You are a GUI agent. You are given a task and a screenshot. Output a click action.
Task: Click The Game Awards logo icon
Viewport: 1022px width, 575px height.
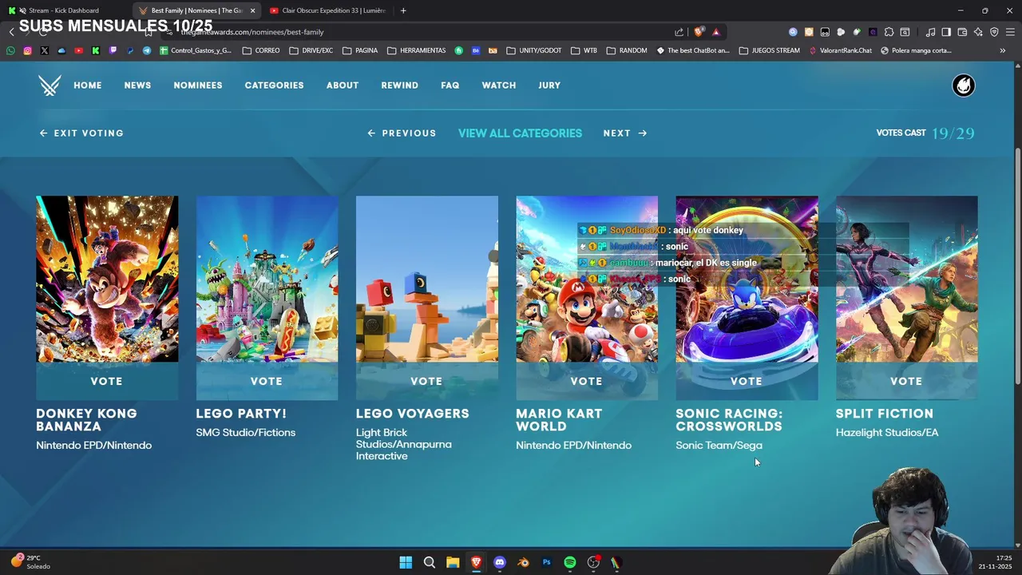pos(50,85)
